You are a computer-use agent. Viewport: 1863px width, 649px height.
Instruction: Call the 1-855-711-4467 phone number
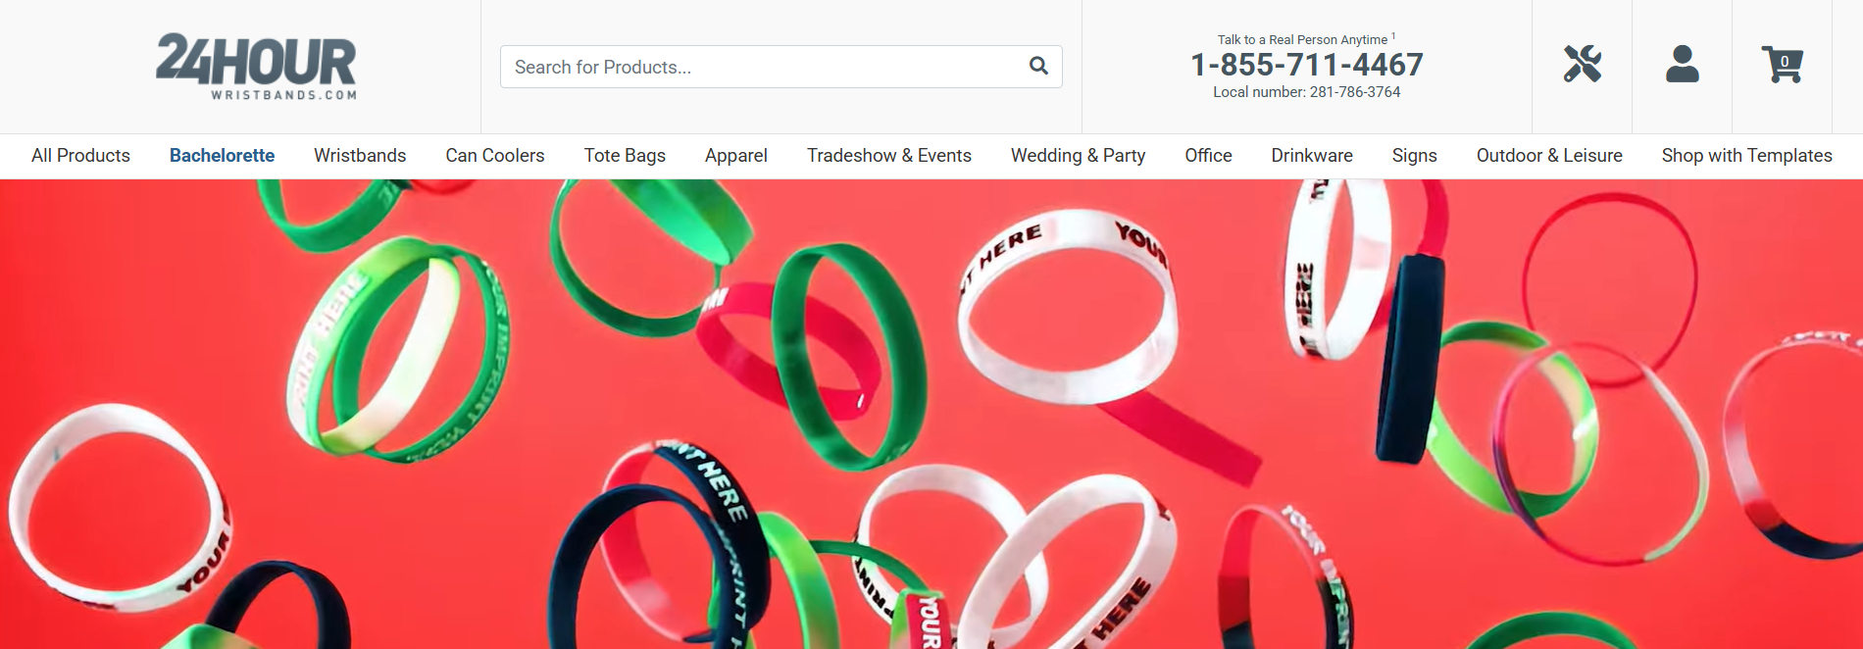coord(1307,65)
